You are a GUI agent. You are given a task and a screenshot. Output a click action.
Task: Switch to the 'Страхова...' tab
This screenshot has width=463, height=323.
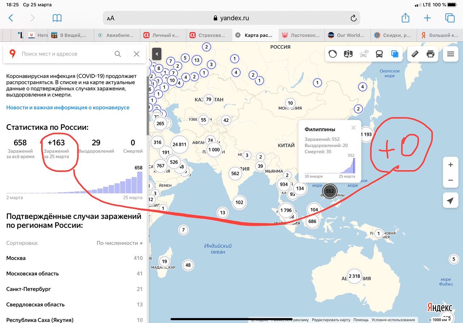(208, 35)
